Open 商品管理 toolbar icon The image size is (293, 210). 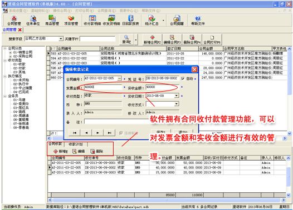(x=52, y=21)
